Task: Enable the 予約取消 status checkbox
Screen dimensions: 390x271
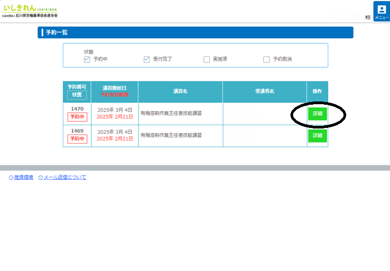Action: (266, 59)
